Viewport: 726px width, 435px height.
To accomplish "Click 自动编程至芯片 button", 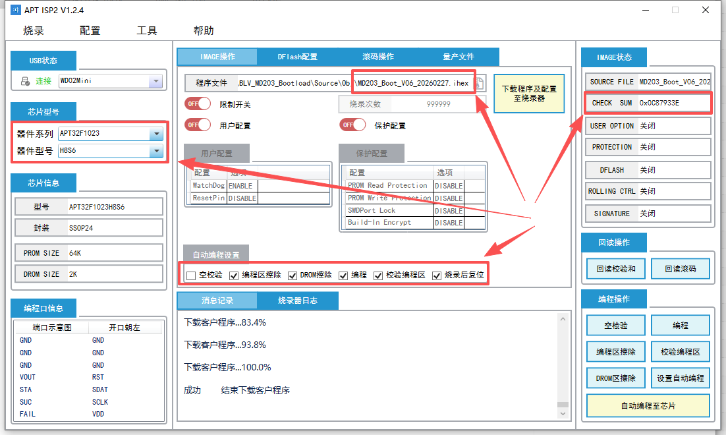I will tap(648, 406).
